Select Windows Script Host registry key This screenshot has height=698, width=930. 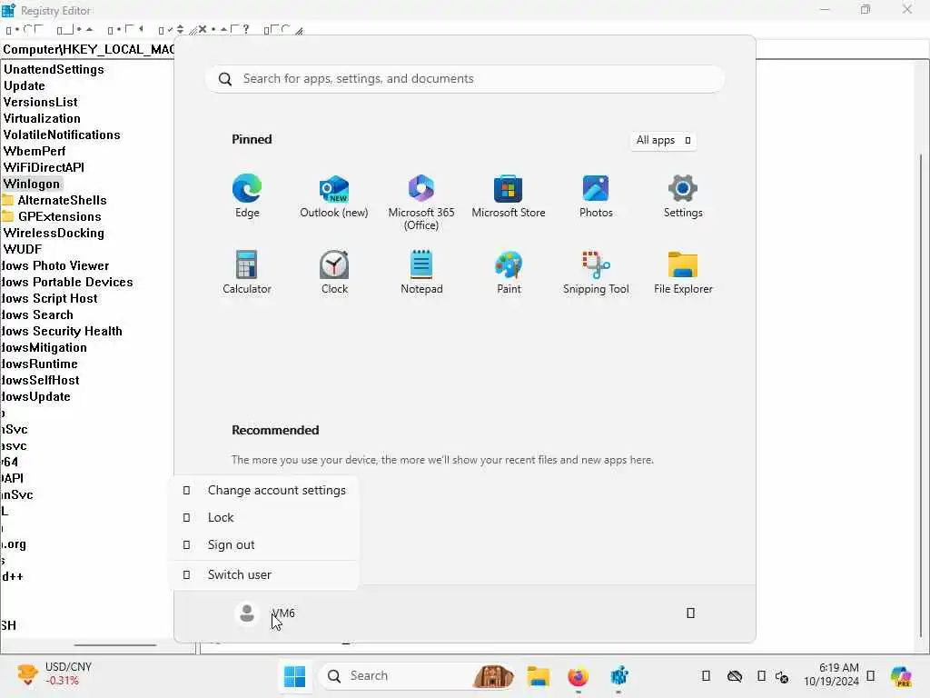49,298
